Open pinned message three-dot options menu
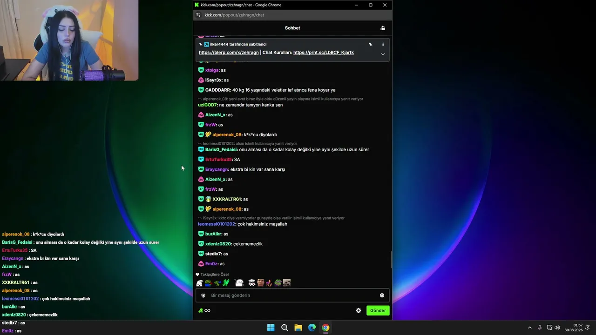The image size is (596, 335). (383, 44)
